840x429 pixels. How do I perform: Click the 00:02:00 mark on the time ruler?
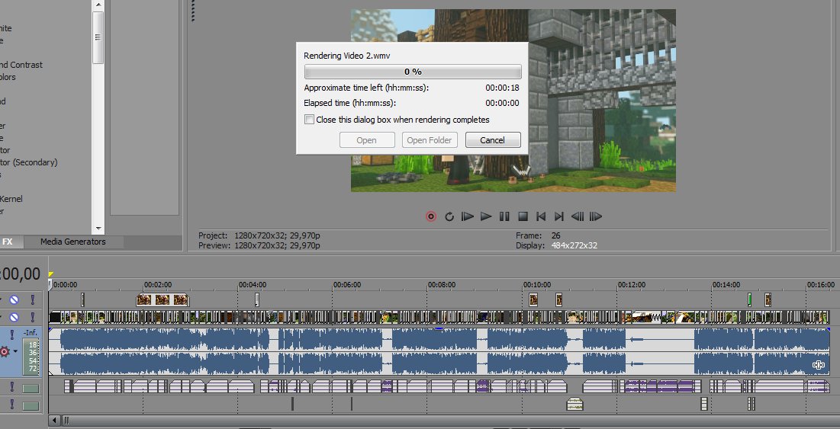point(158,285)
